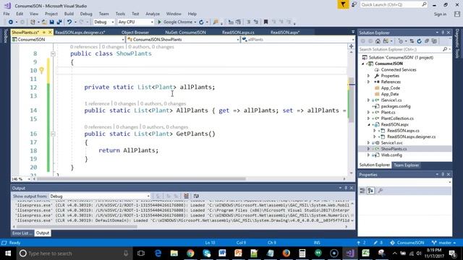This screenshot has height=260, width=463.
Task: Switch to the Error List tab
Action: (22, 233)
